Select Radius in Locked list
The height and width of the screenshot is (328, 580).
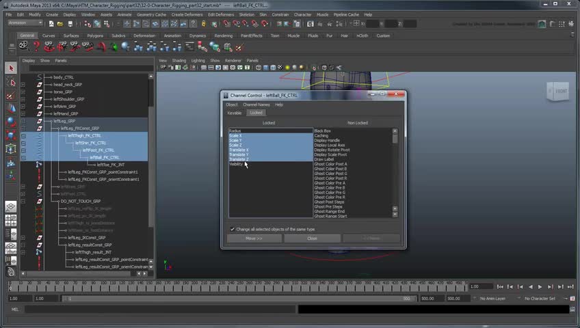click(x=235, y=131)
